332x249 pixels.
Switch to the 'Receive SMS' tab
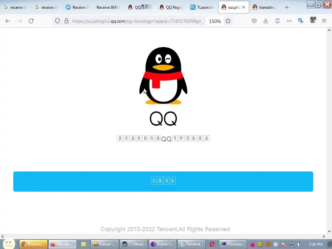(109, 7)
